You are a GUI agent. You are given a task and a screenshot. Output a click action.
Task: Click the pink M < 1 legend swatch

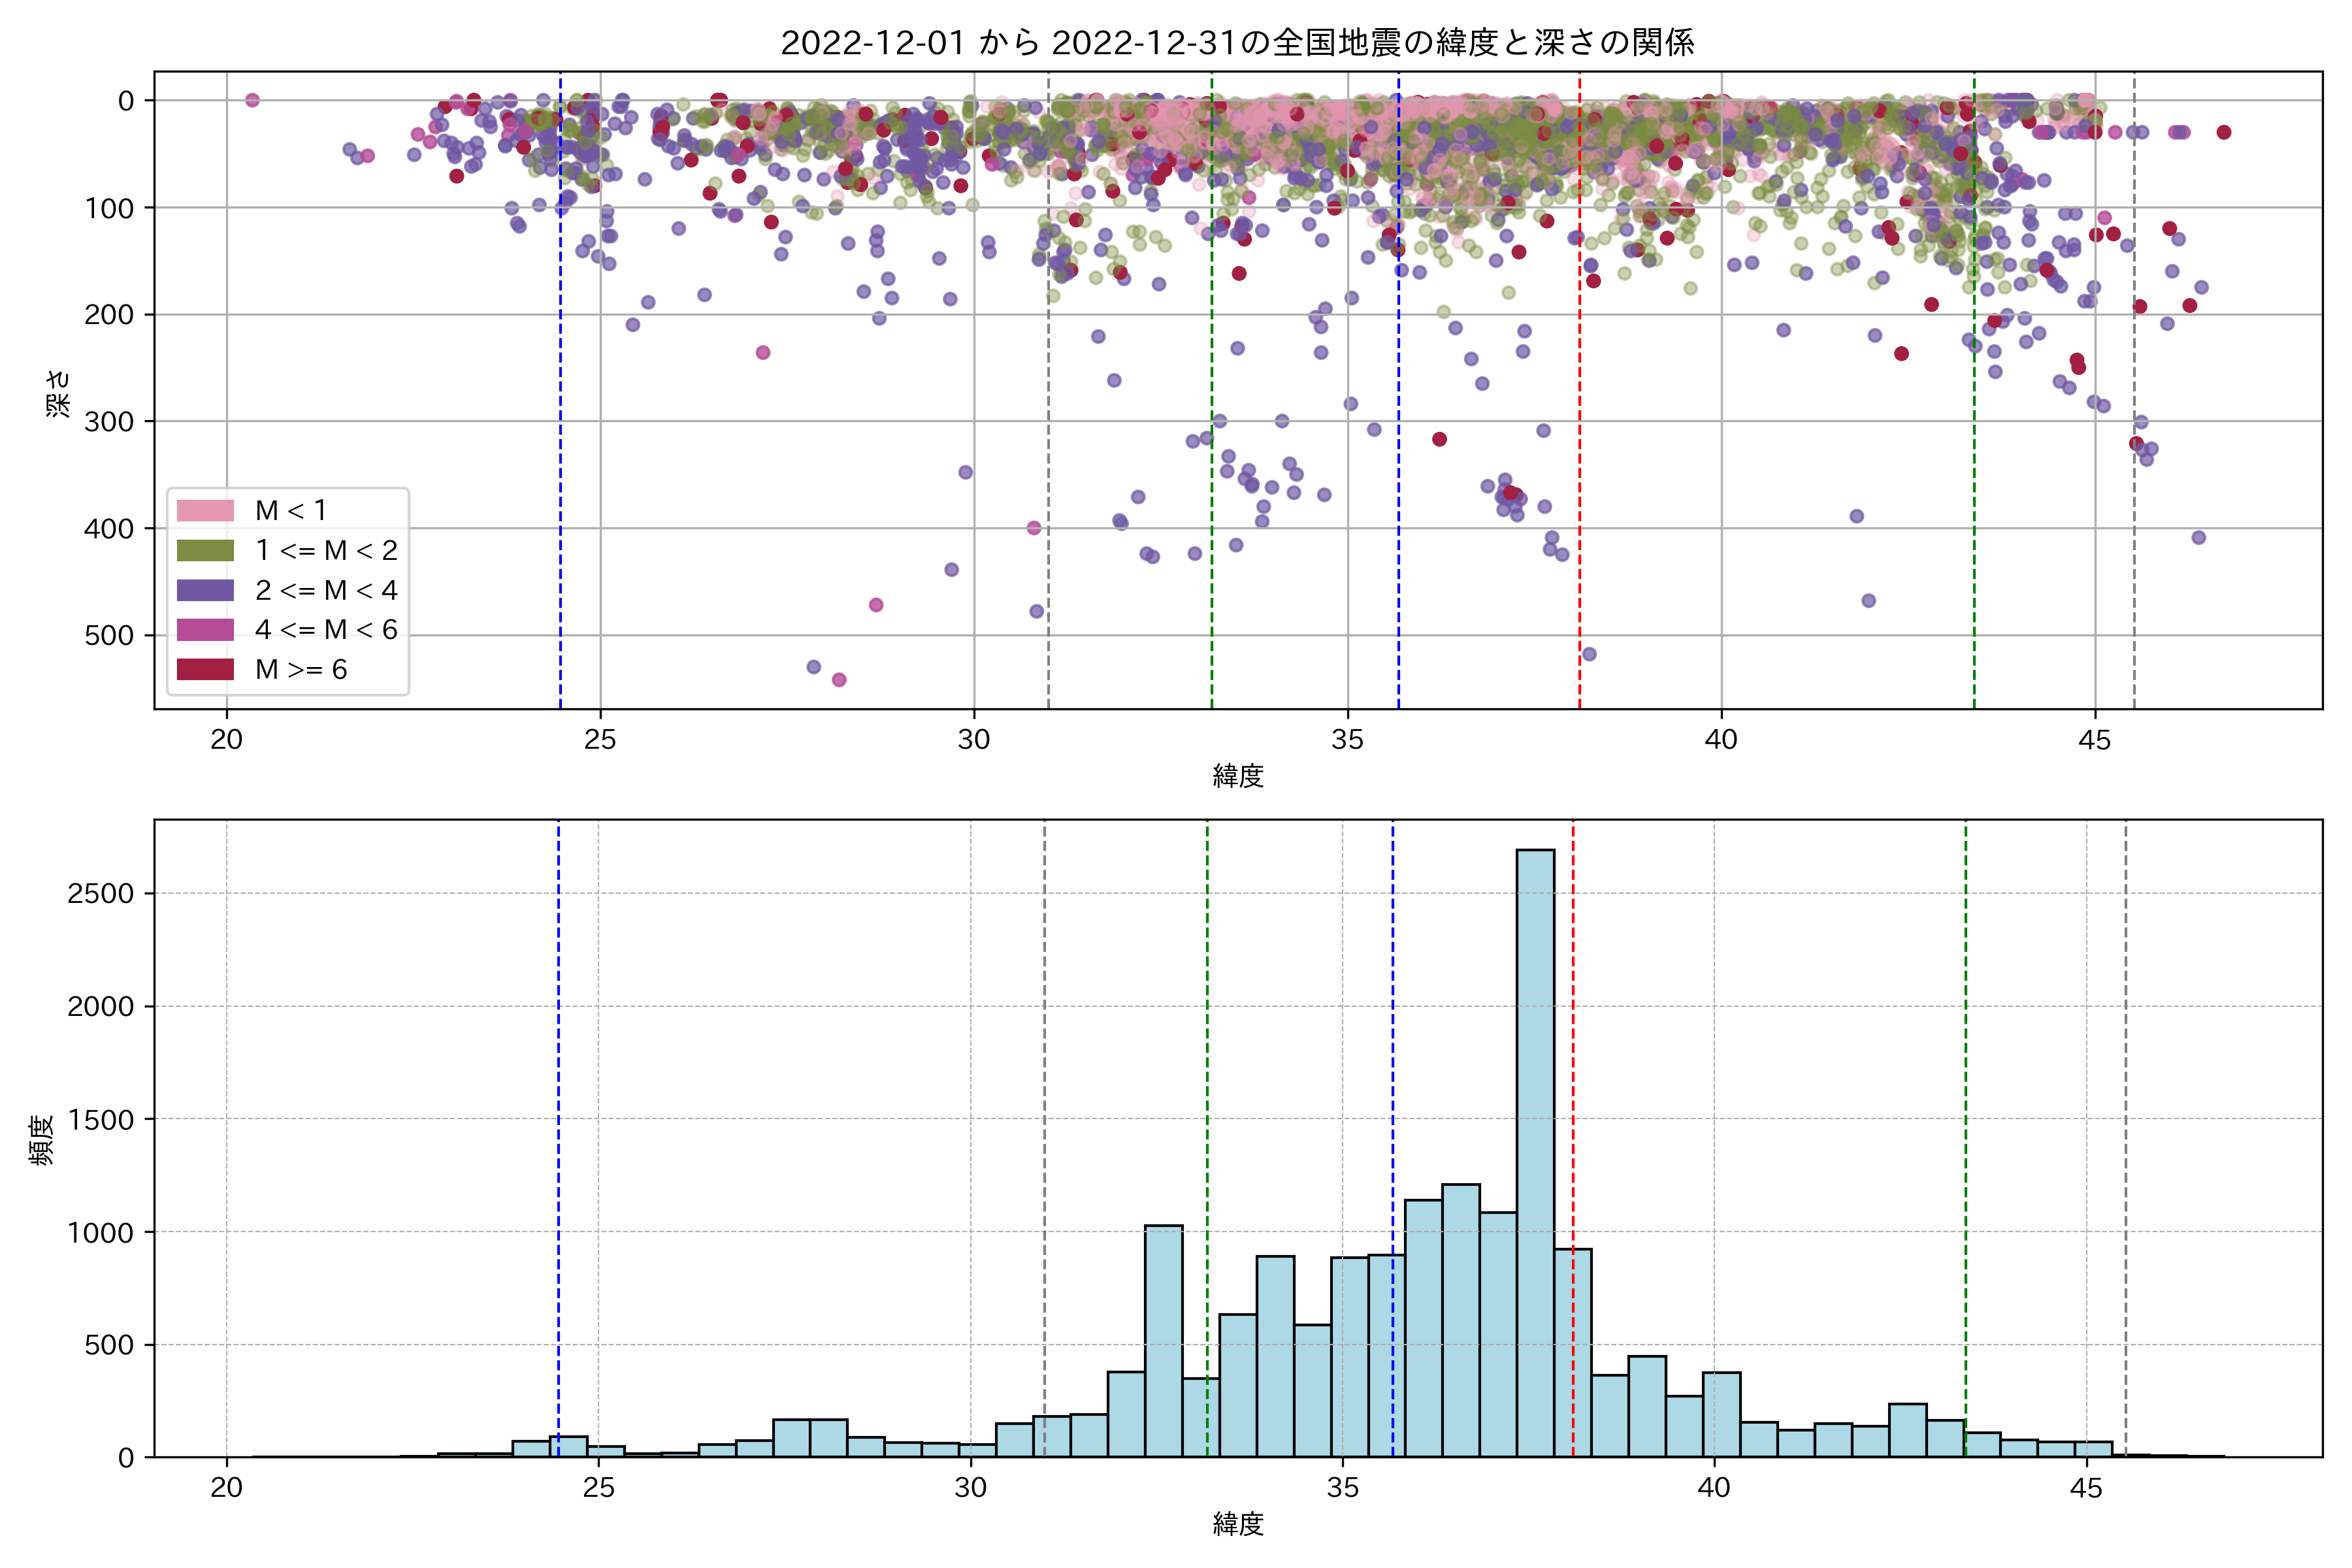[205, 511]
